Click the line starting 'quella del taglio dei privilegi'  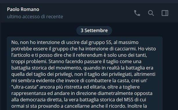click(x=83, y=74)
